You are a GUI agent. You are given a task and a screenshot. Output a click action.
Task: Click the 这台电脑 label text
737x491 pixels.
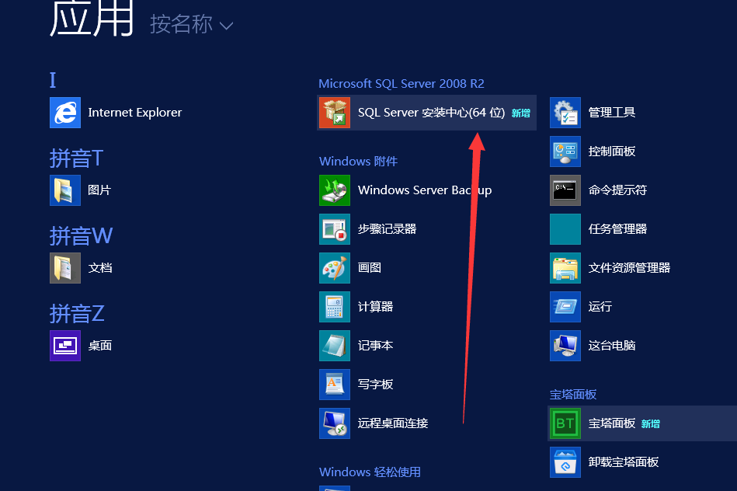(612, 346)
